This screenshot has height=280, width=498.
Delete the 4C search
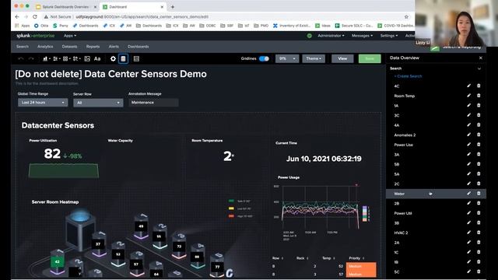coord(479,86)
